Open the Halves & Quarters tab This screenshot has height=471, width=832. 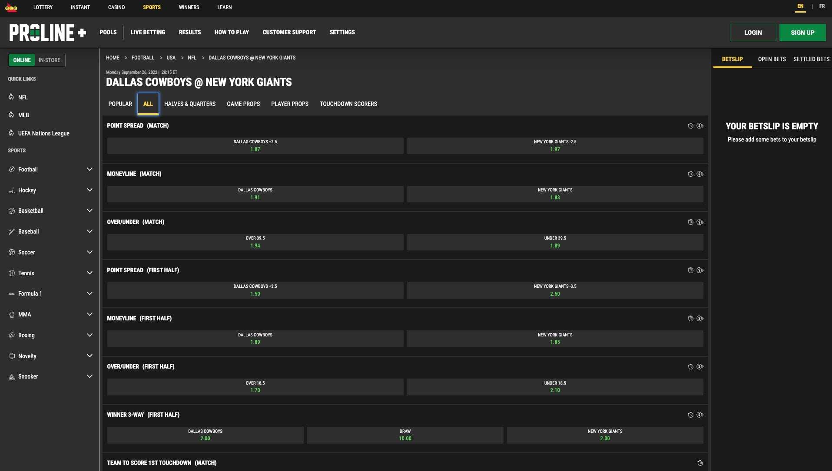190,104
